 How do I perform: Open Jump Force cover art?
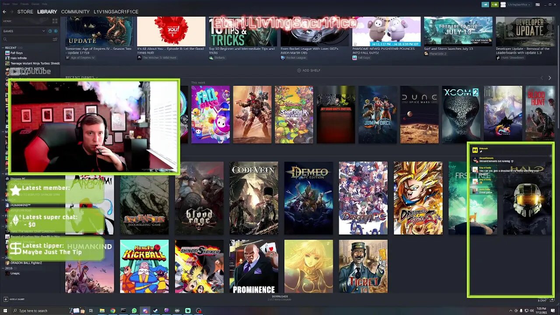[x=378, y=115]
